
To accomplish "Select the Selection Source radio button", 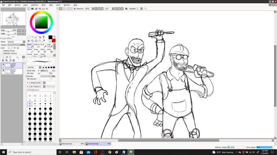I will 2,53.
